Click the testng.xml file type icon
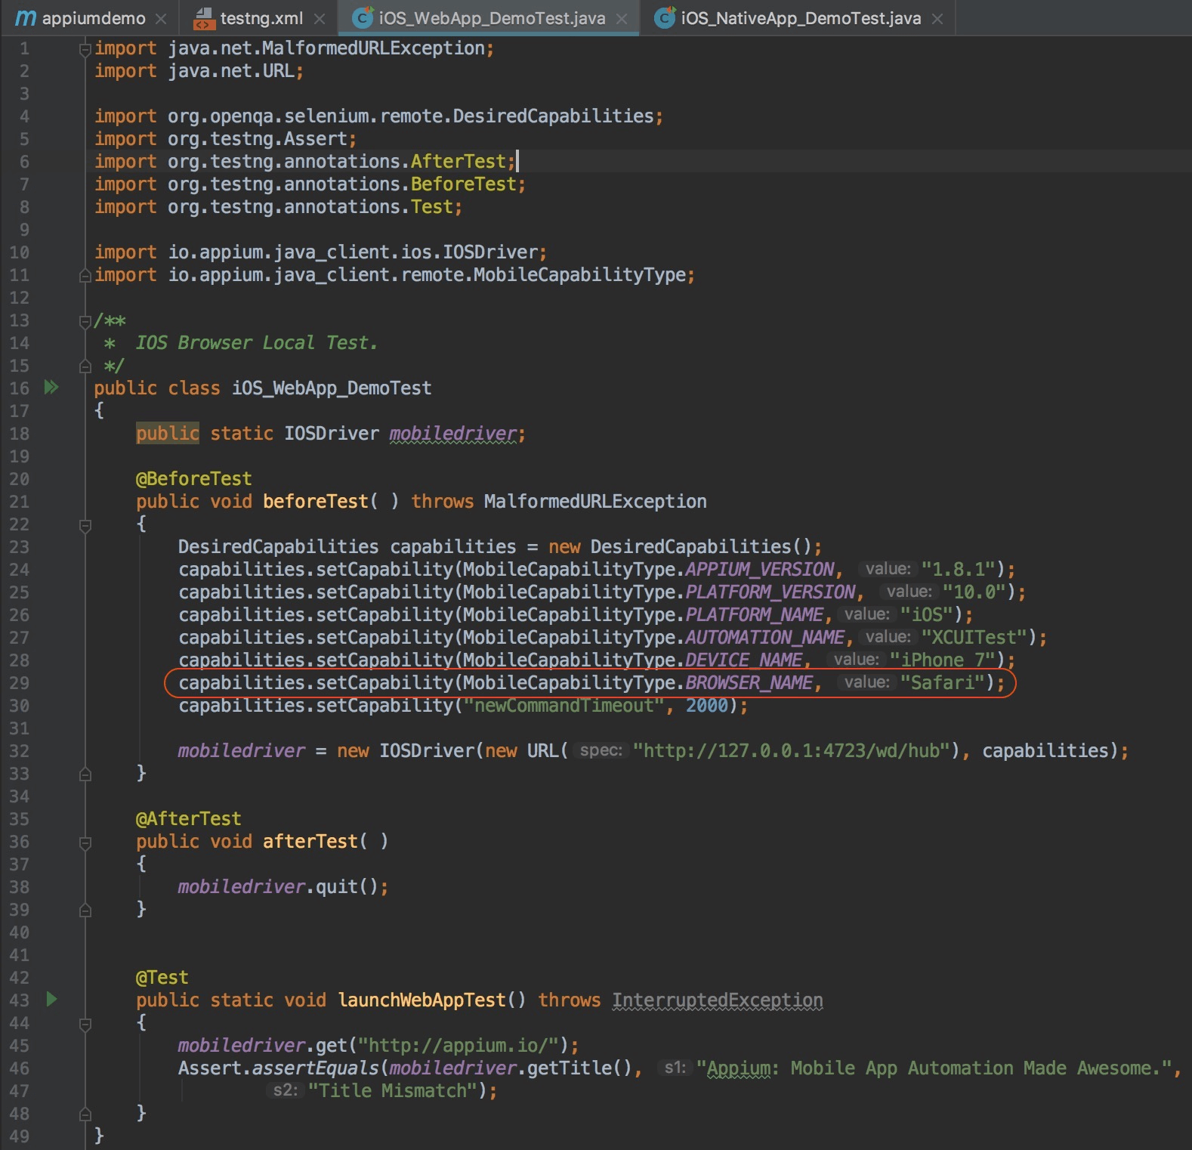Screen dimensions: 1192x1150 [204, 19]
